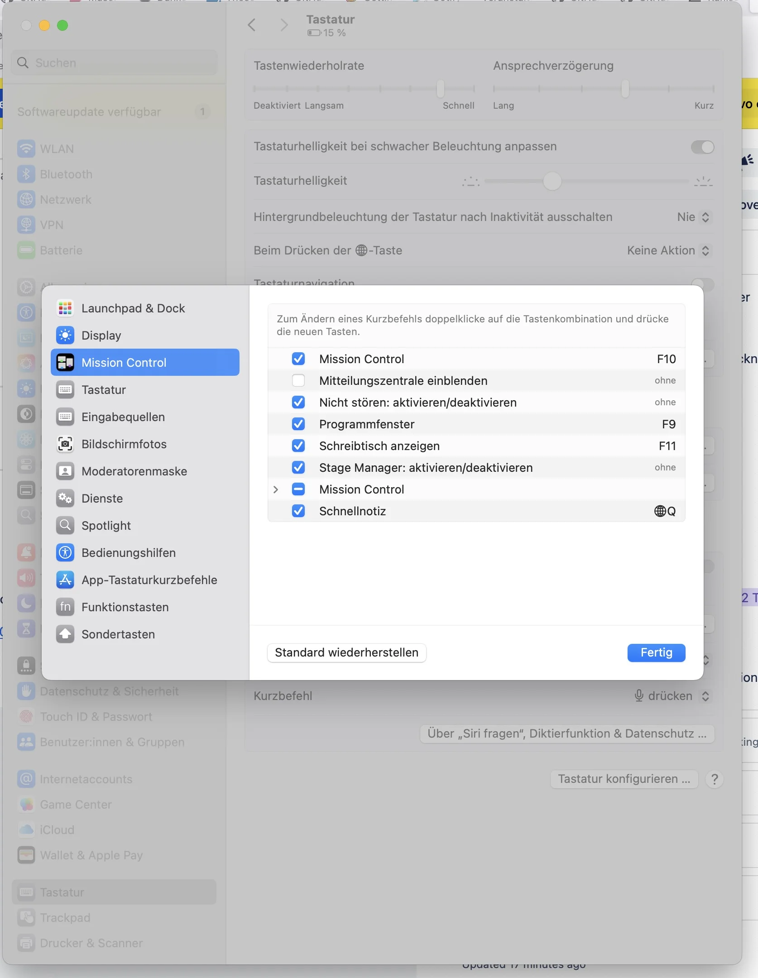Toggle the mixed-state Mission Control group checkbox

pyautogui.click(x=298, y=489)
